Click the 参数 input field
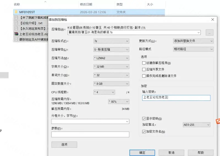The width and height of the screenshot is (220, 156). pyautogui.click(x=90, y=134)
